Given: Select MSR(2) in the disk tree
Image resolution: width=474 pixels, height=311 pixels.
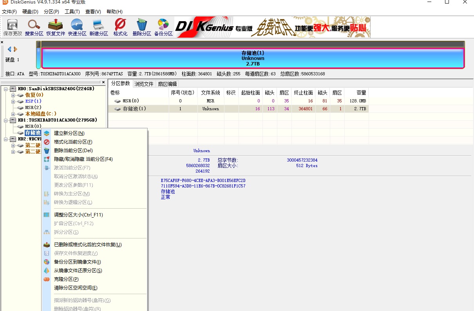Looking at the screenshot, I should [x=33, y=107].
